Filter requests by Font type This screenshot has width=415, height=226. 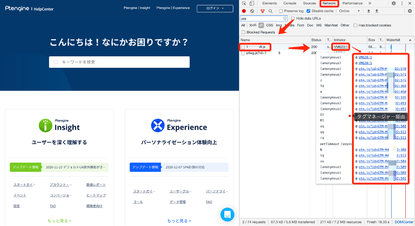300,26
